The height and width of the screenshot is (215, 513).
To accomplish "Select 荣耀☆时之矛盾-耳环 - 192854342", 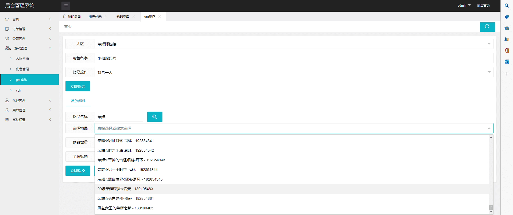I will pos(292,150).
